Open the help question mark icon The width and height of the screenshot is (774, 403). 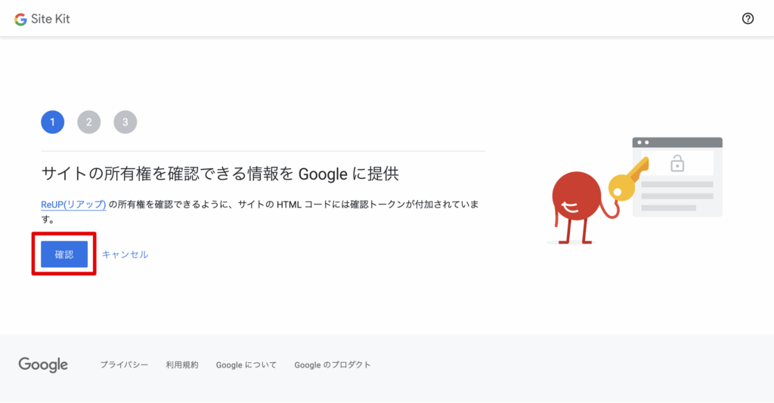point(748,19)
